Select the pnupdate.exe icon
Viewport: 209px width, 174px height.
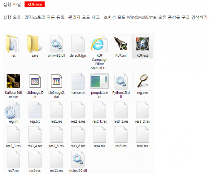99,81
